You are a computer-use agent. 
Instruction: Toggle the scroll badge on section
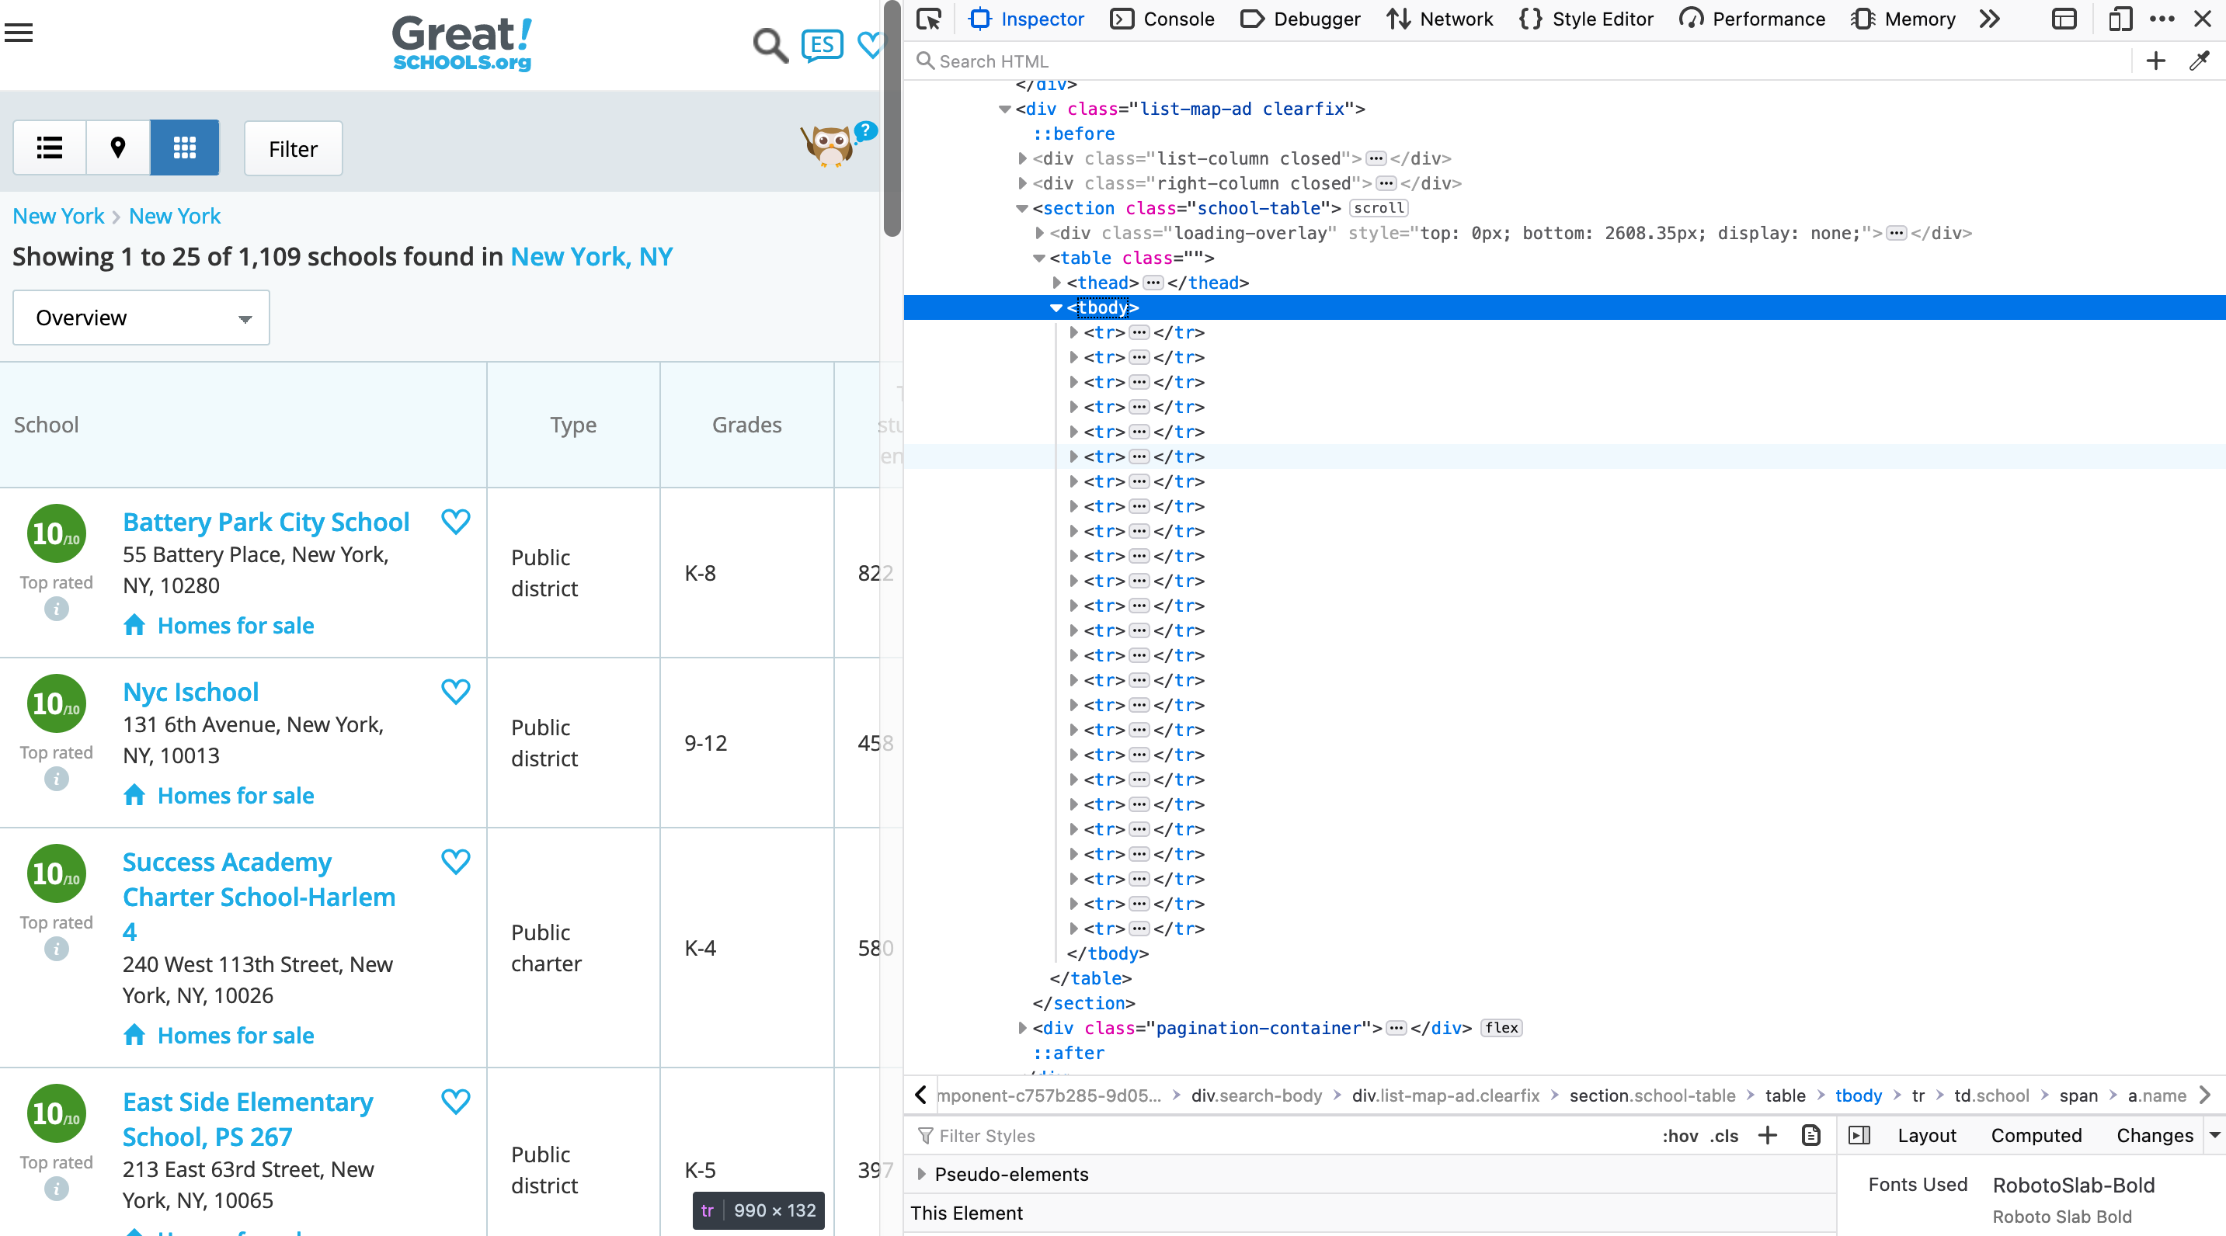click(x=1379, y=208)
